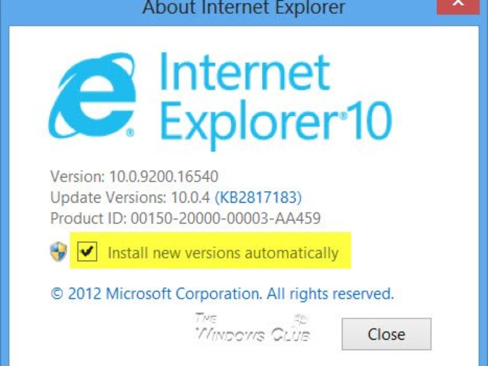
Task: Click the Product ID 00150-20000-00003-AA459 text
Action: (x=185, y=219)
